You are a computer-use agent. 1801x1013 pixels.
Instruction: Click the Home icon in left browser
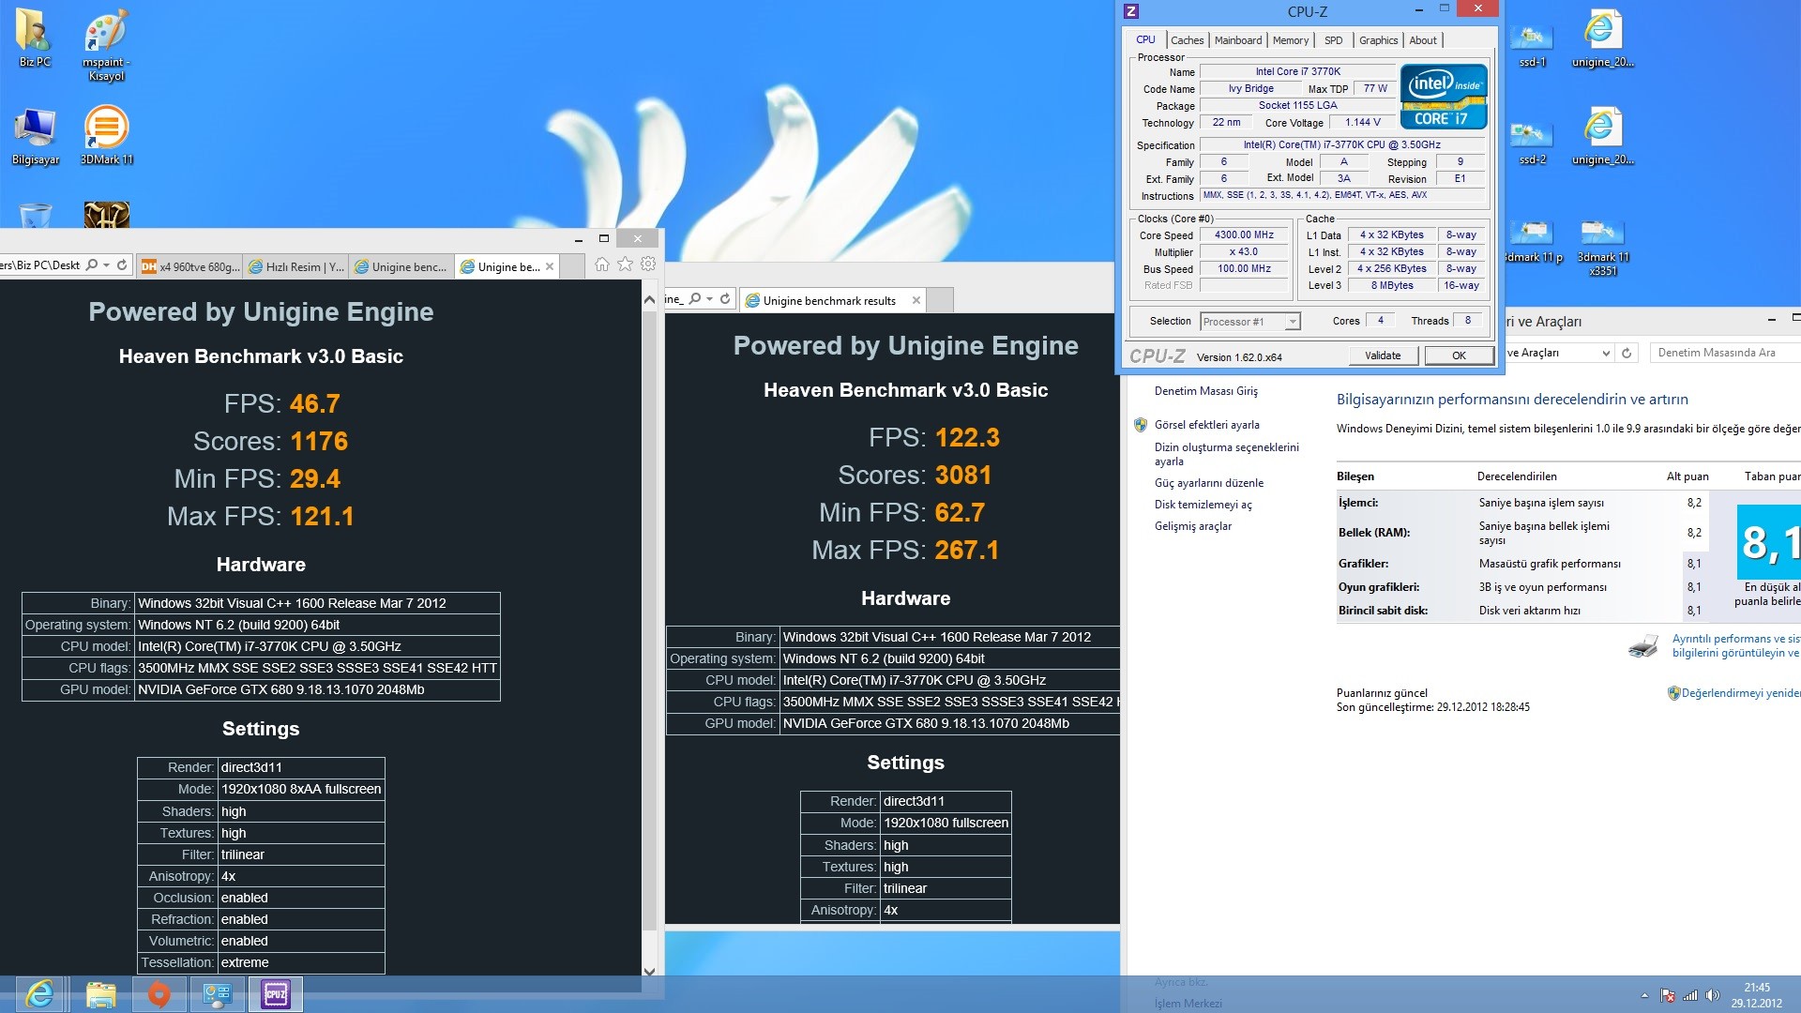tap(602, 265)
